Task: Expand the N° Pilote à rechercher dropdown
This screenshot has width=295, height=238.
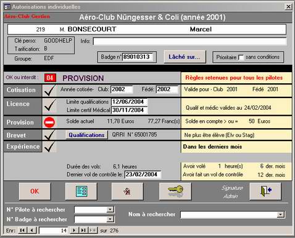Action: tap(110, 210)
